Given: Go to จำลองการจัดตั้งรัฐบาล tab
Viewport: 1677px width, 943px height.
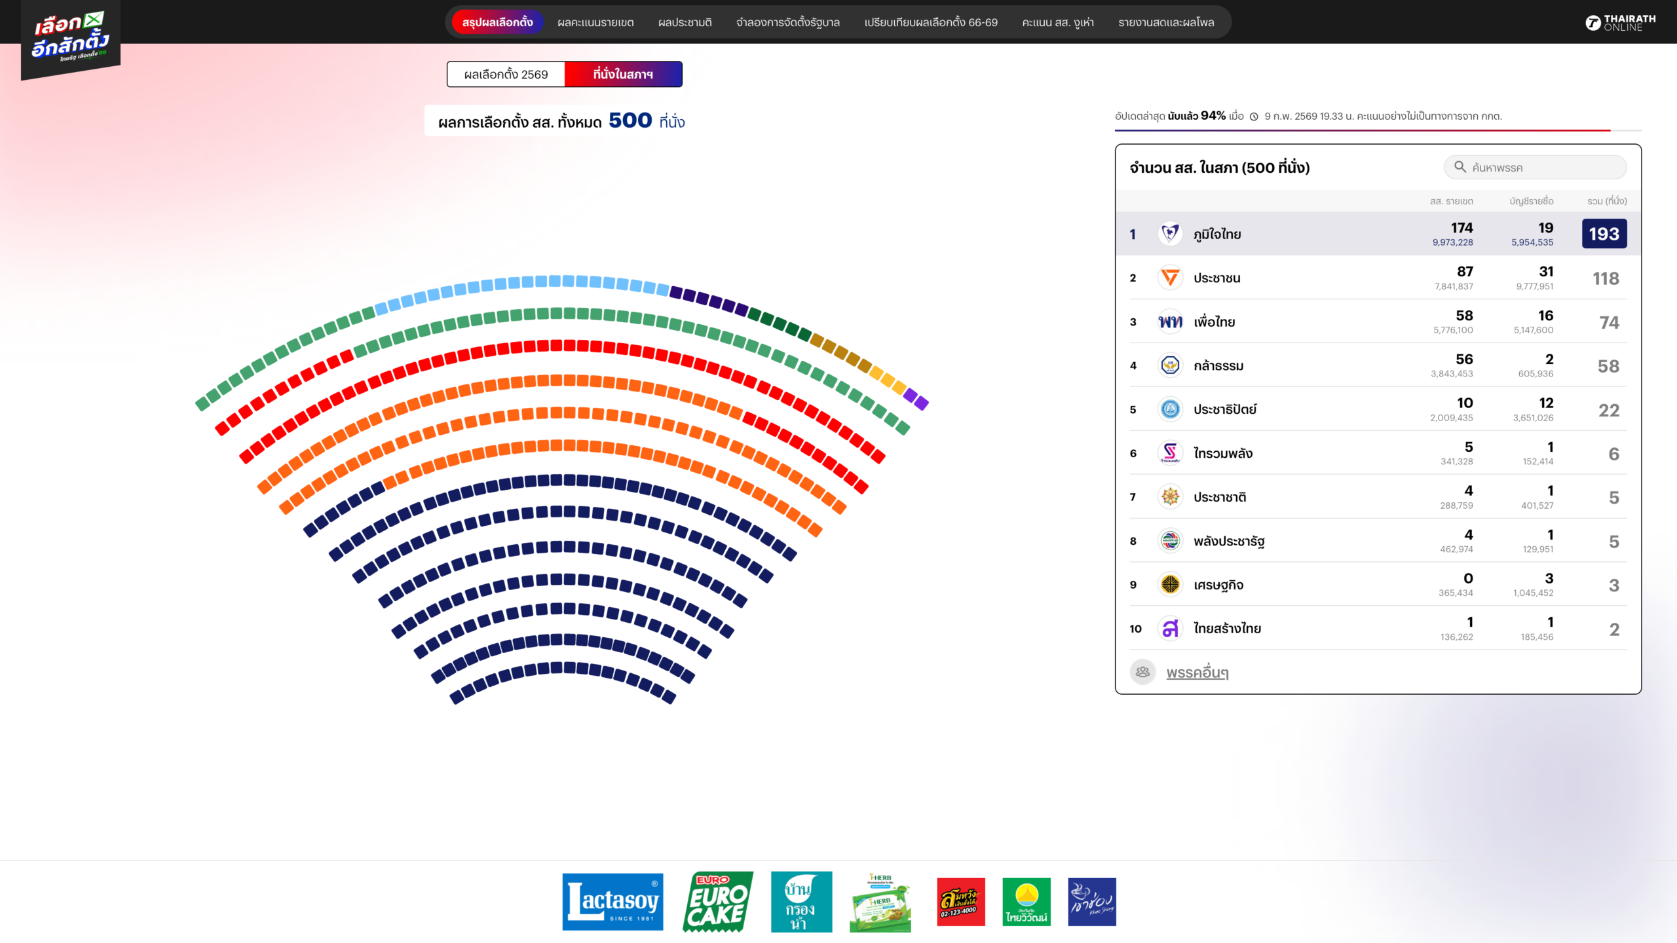Looking at the screenshot, I should tap(787, 22).
